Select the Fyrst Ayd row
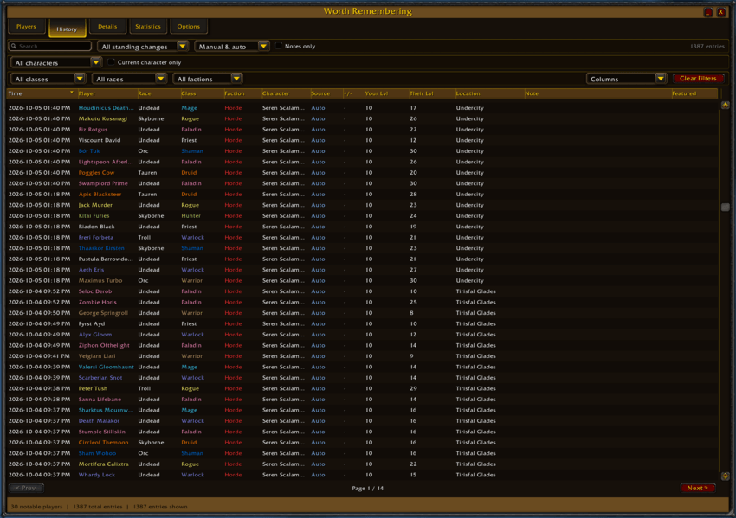The height and width of the screenshot is (518, 736). pyautogui.click(x=362, y=324)
